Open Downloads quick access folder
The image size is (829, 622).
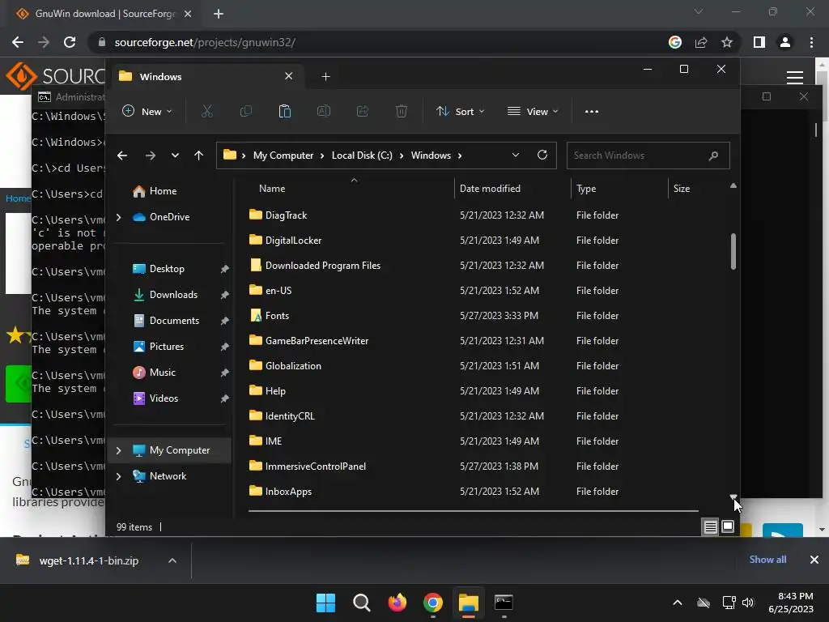(172, 295)
